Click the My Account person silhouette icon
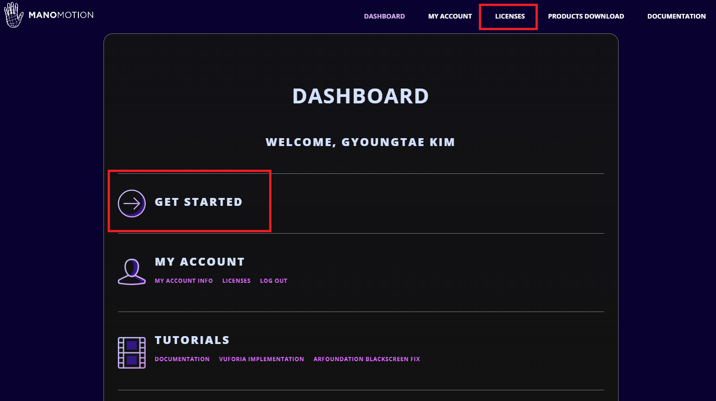Viewport: 716px width, 401px height. (132, 272)
